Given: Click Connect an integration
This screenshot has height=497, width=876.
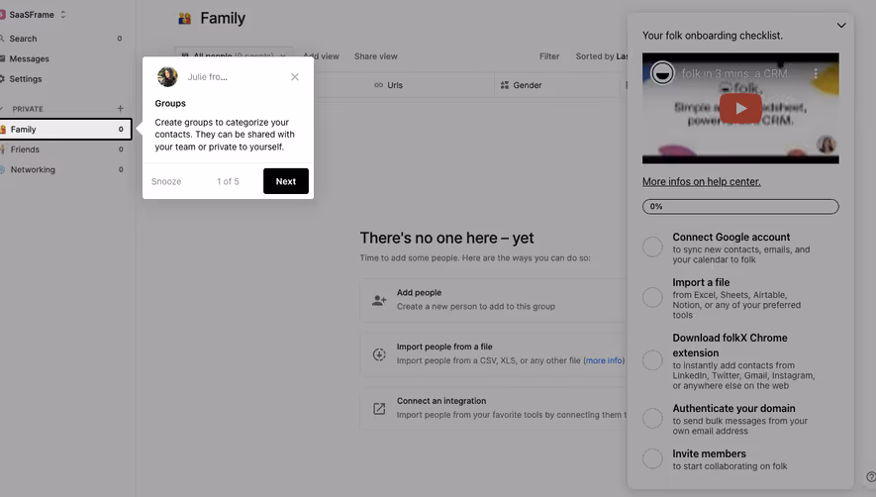Looking at the screenshot, I should coord(494,408).
